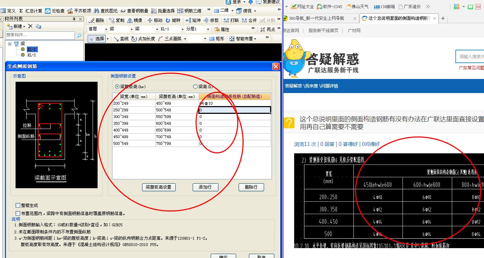Open 广东造价 bookmark
This screenshot has height=258, width=484.
pyautogui.click(x=410, y=7)
